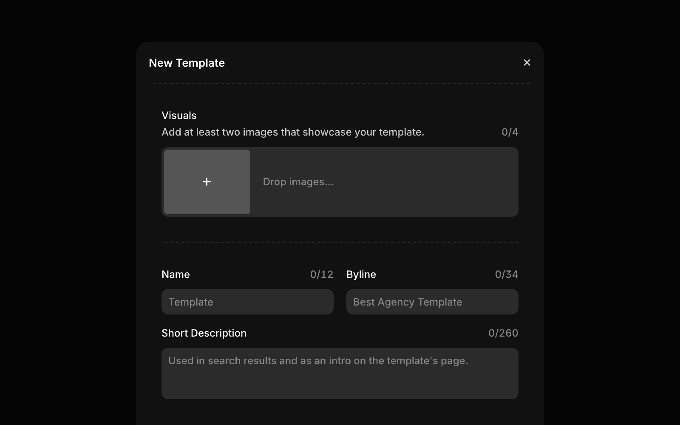
Task: Click the New Template dialog title
Action: click(187, 63)
